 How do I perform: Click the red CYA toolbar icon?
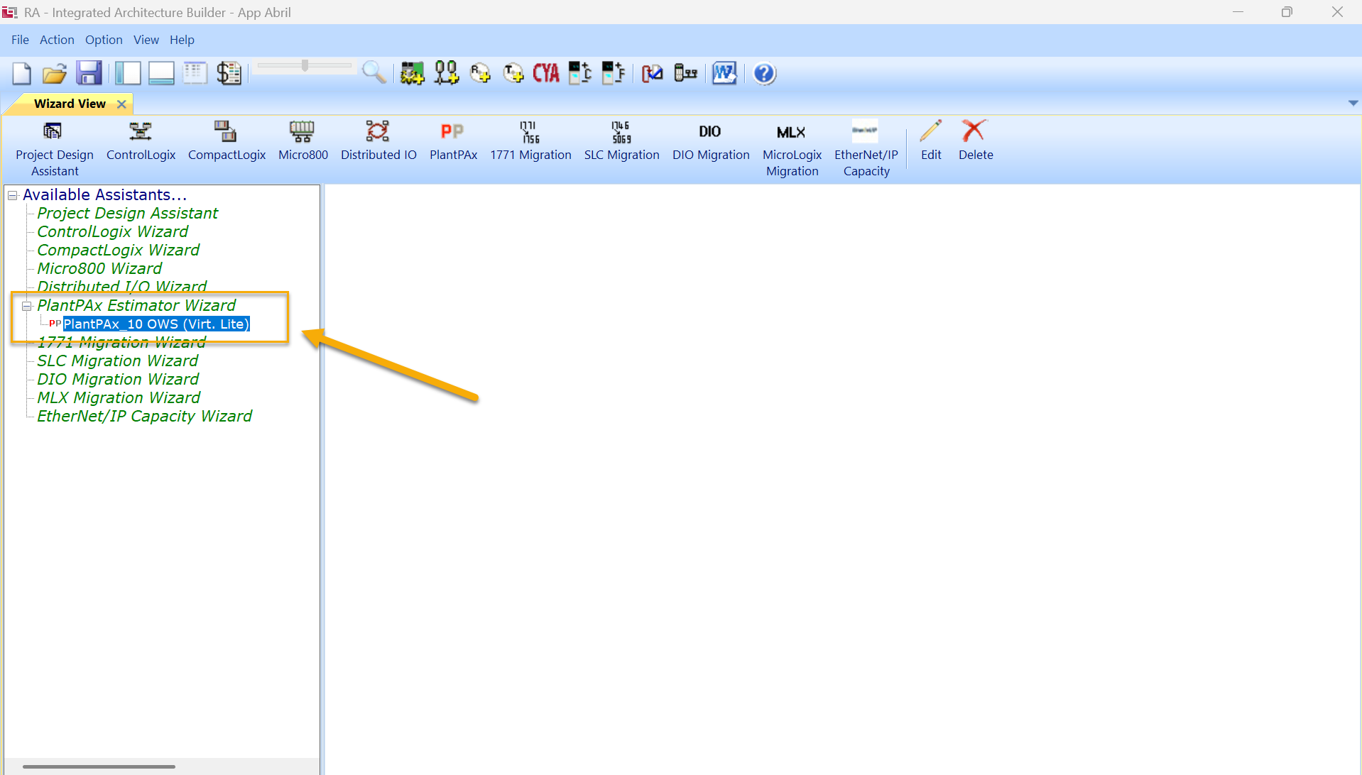click(x=546, y=73)
